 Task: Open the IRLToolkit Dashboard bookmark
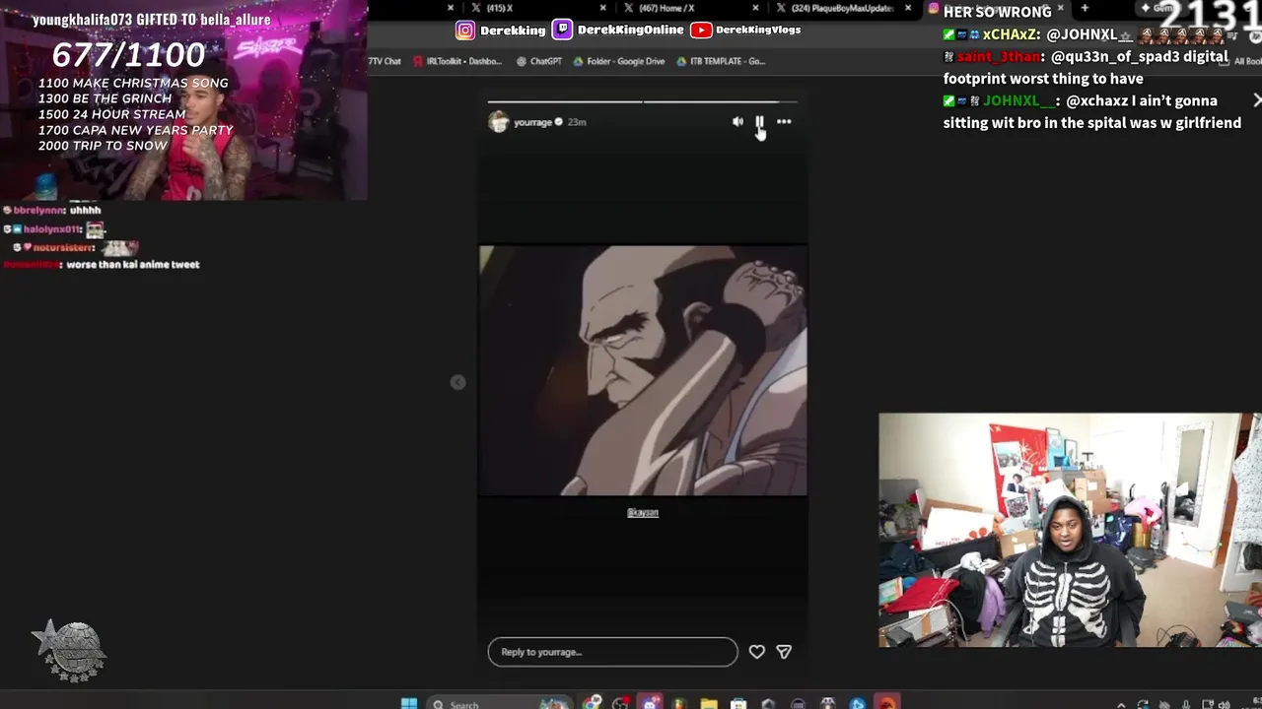coord(457,61)
